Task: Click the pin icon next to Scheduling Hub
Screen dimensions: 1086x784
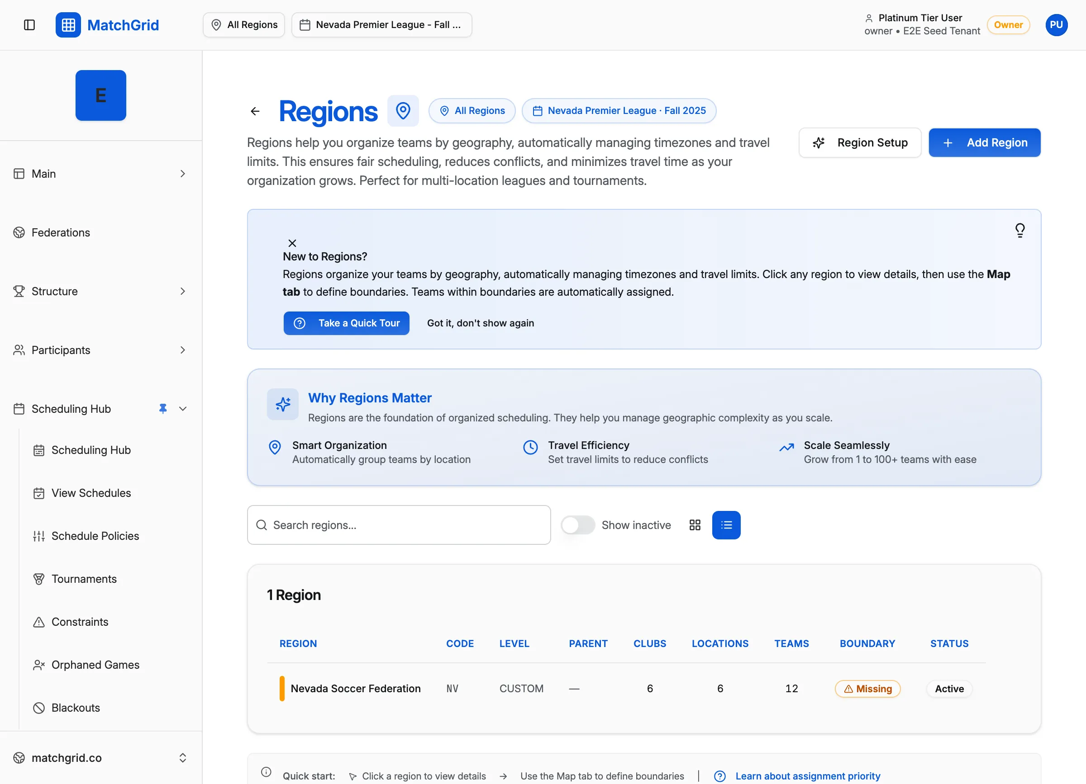Action: 163,408
